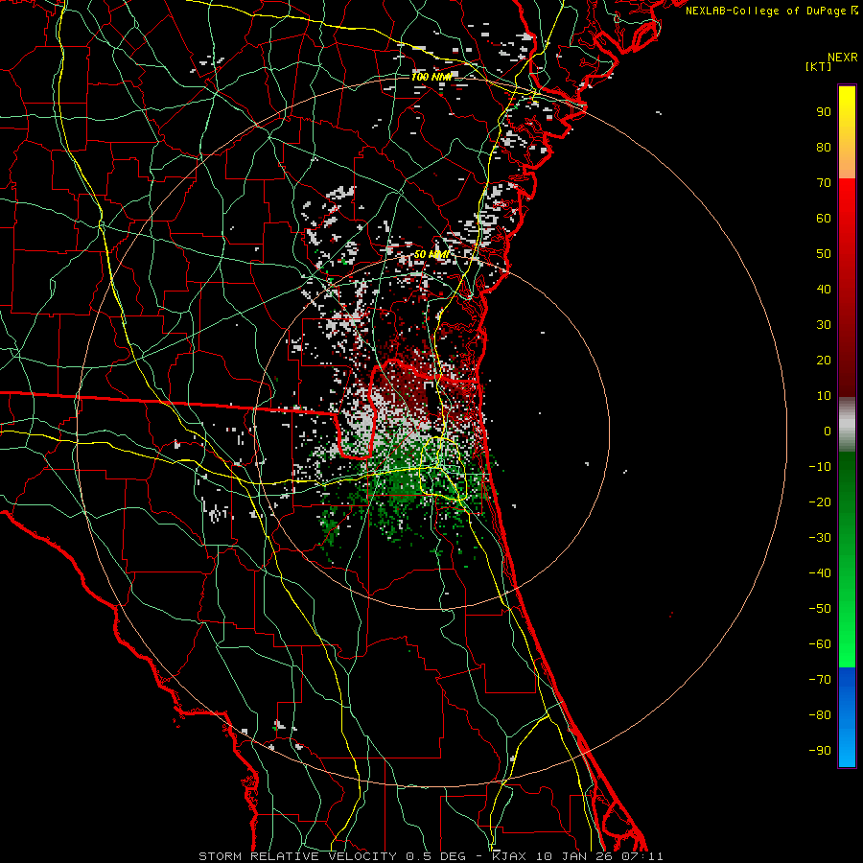Click the 0 value on velocity scale

[828, 431]
